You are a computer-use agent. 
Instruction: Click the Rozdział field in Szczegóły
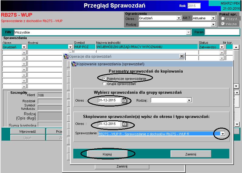[50, 101]
